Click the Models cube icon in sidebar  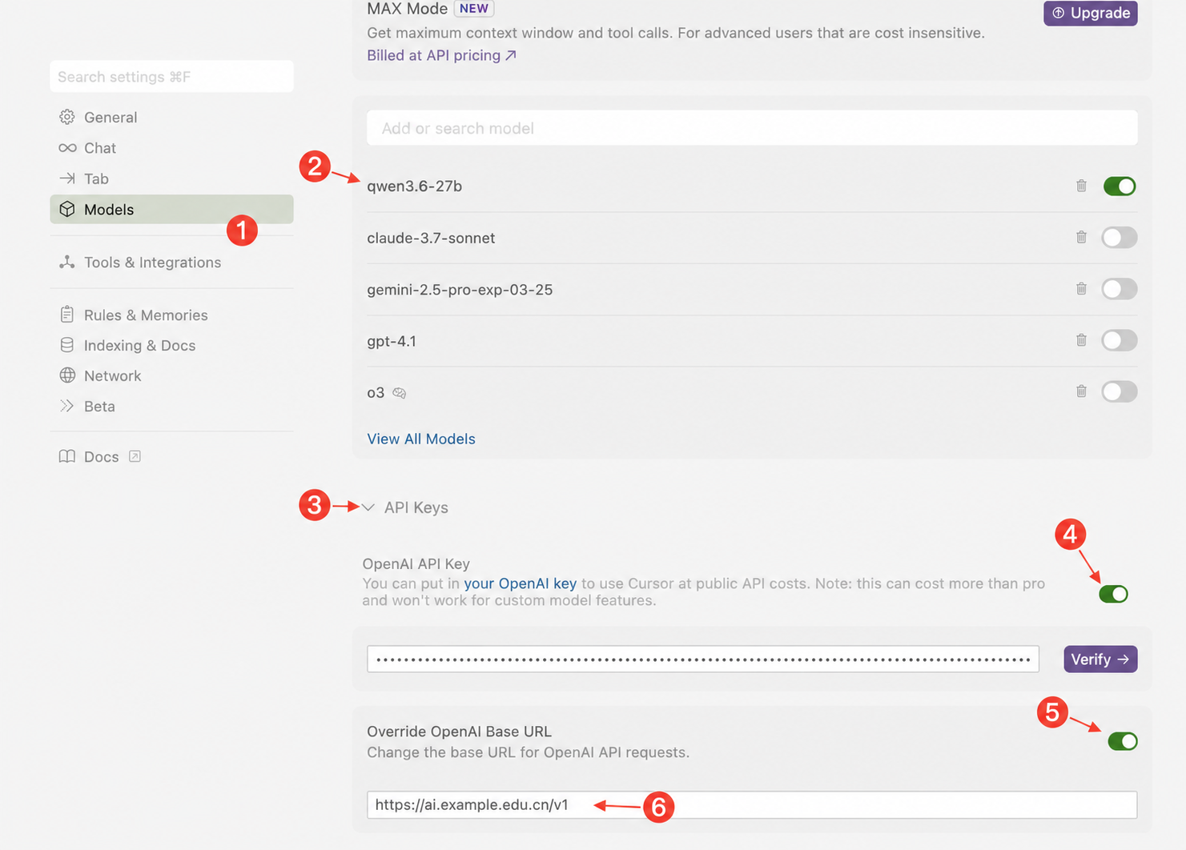coord(67,209)
